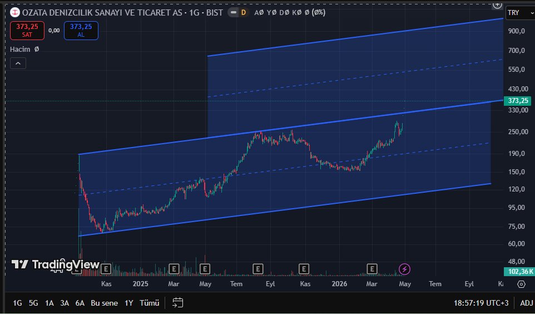535x314 pixels.
Task: Click the AØ YØ DØ KØ values readout
Action: pyautogui.click(x=290, y=13)
